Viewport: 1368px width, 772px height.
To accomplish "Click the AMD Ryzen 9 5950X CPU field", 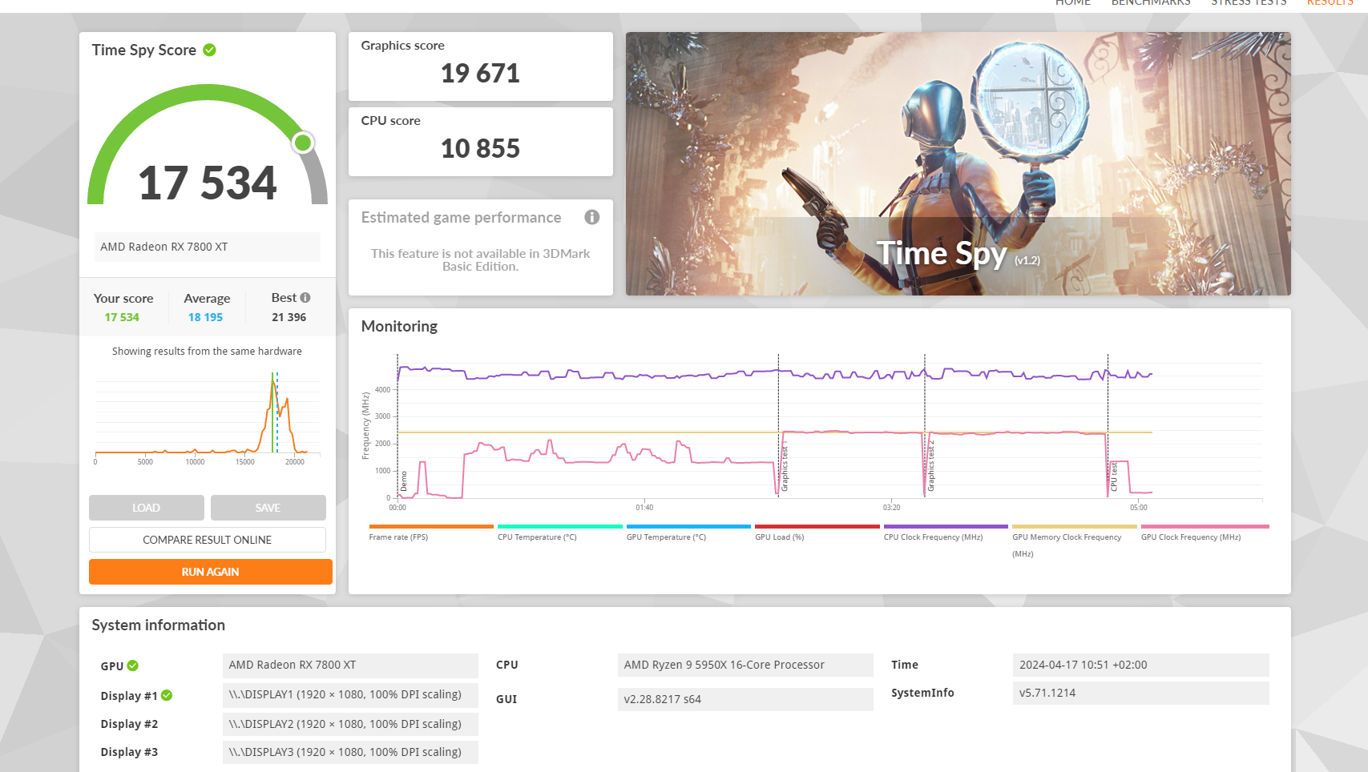I will [x=745, y=665].
